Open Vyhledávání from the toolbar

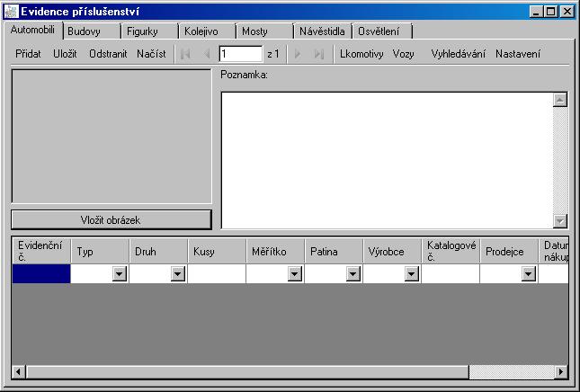tap(458, 54)
